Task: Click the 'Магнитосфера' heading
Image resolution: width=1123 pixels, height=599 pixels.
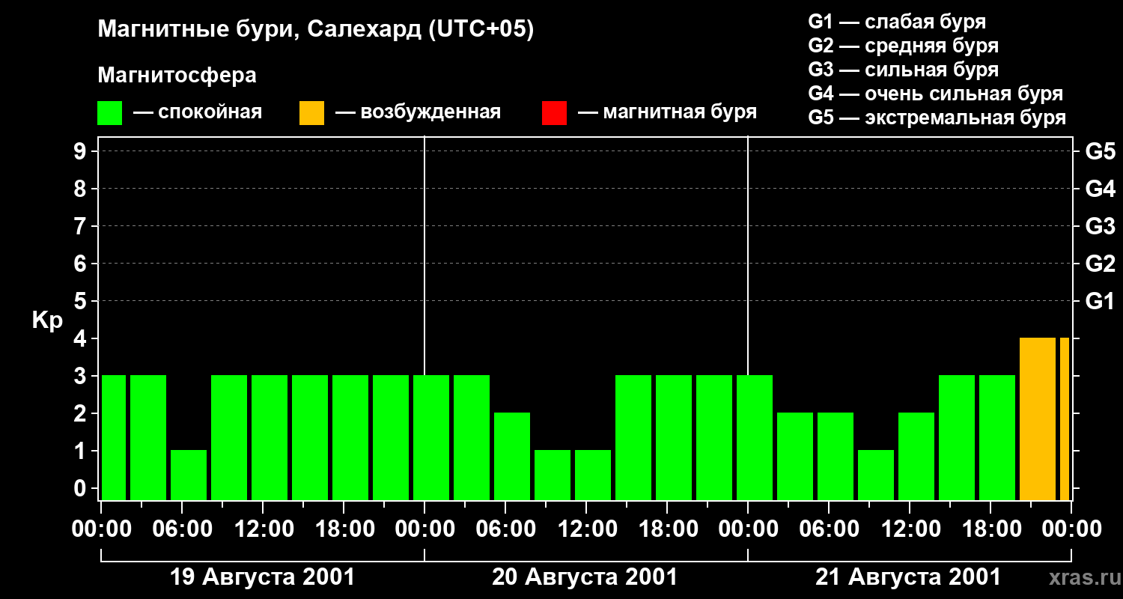Action: [177, 76]
